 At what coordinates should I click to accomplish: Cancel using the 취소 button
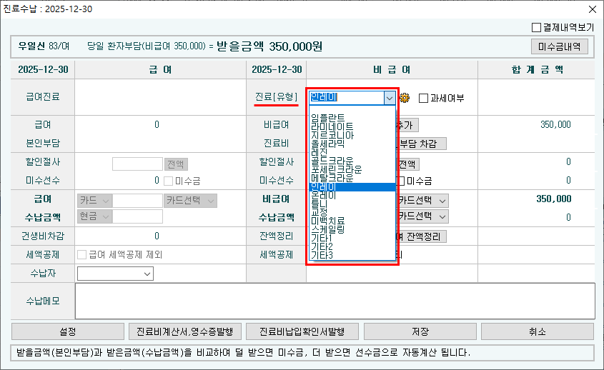point(536,331)
